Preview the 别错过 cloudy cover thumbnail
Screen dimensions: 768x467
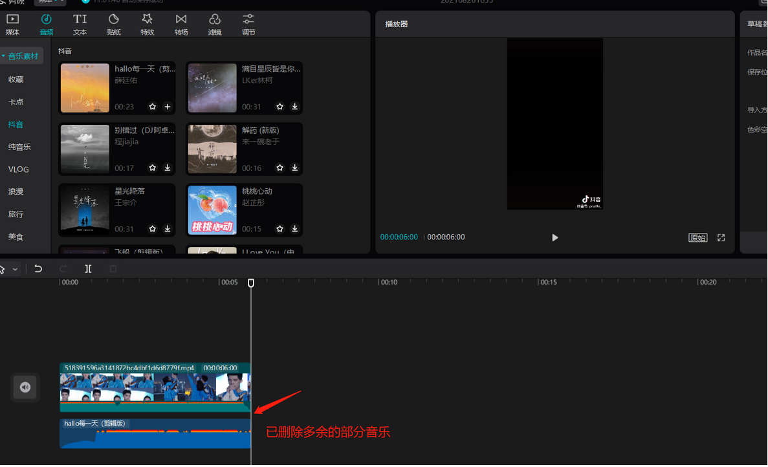coord(85,149)
